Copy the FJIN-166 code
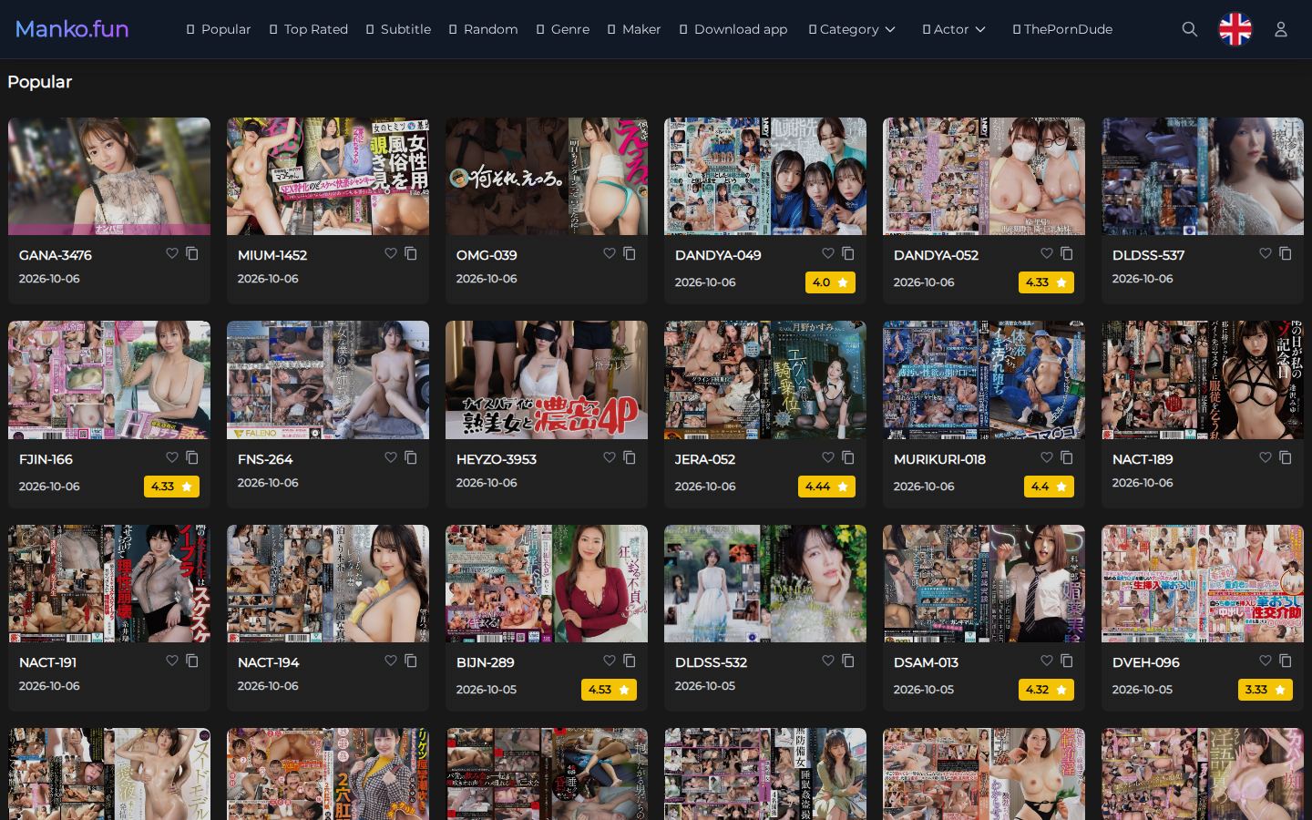This screenshot has height=820, width=1312. (192, 457)
